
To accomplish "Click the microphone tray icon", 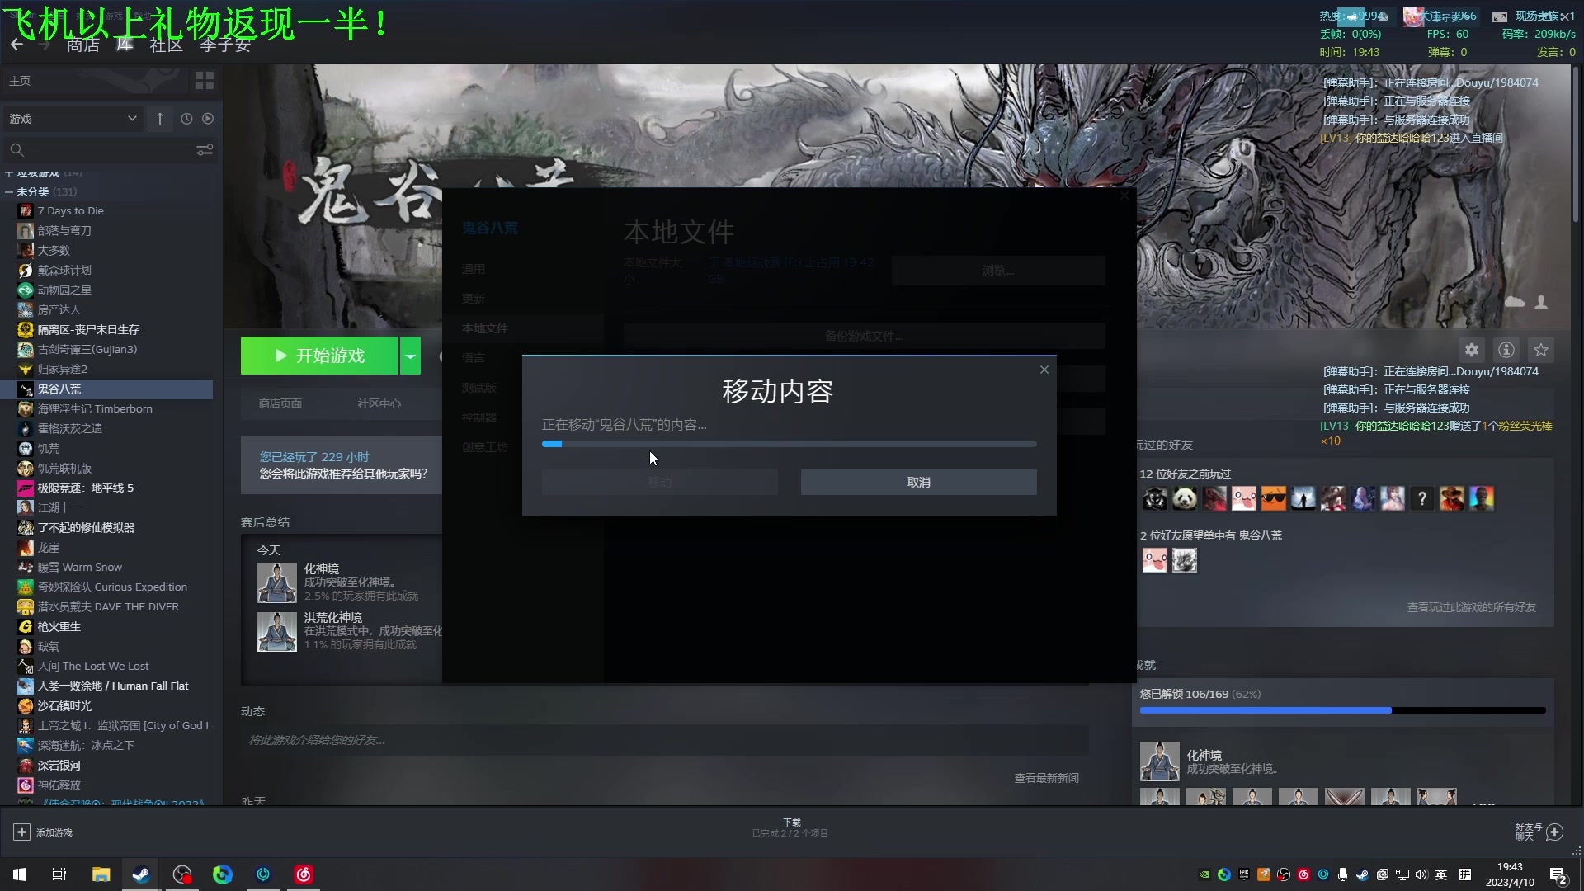I will 1343,874.
